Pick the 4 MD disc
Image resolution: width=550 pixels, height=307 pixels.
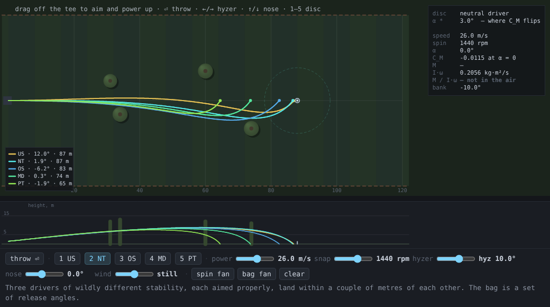point(158,258)
